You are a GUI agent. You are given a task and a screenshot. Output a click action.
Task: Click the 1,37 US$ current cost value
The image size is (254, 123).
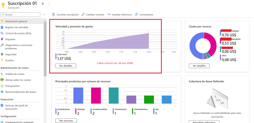pos(64,59)
